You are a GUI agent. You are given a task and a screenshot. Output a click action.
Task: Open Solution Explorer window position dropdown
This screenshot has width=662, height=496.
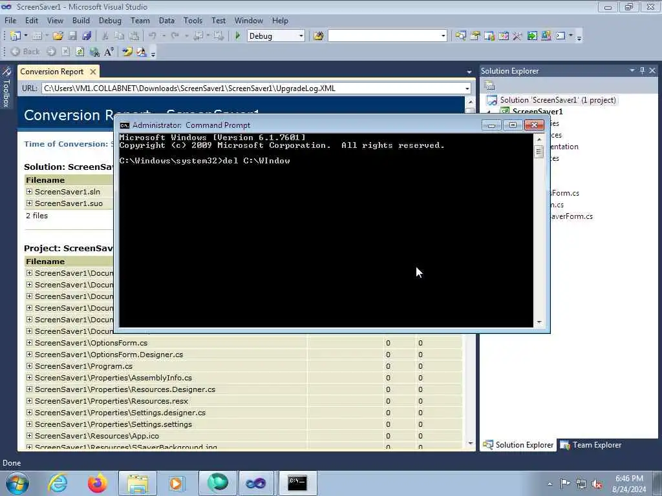click(632, 70)
